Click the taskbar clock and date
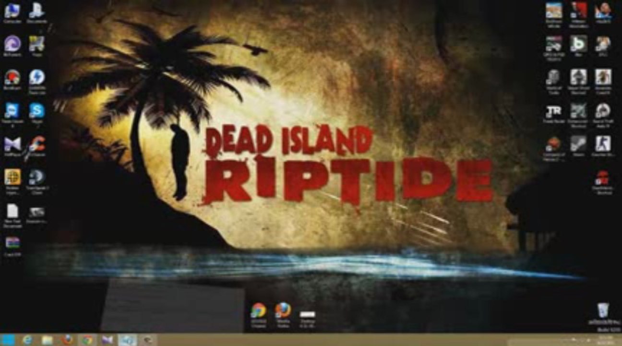The image size is (622, 346). 605,340
